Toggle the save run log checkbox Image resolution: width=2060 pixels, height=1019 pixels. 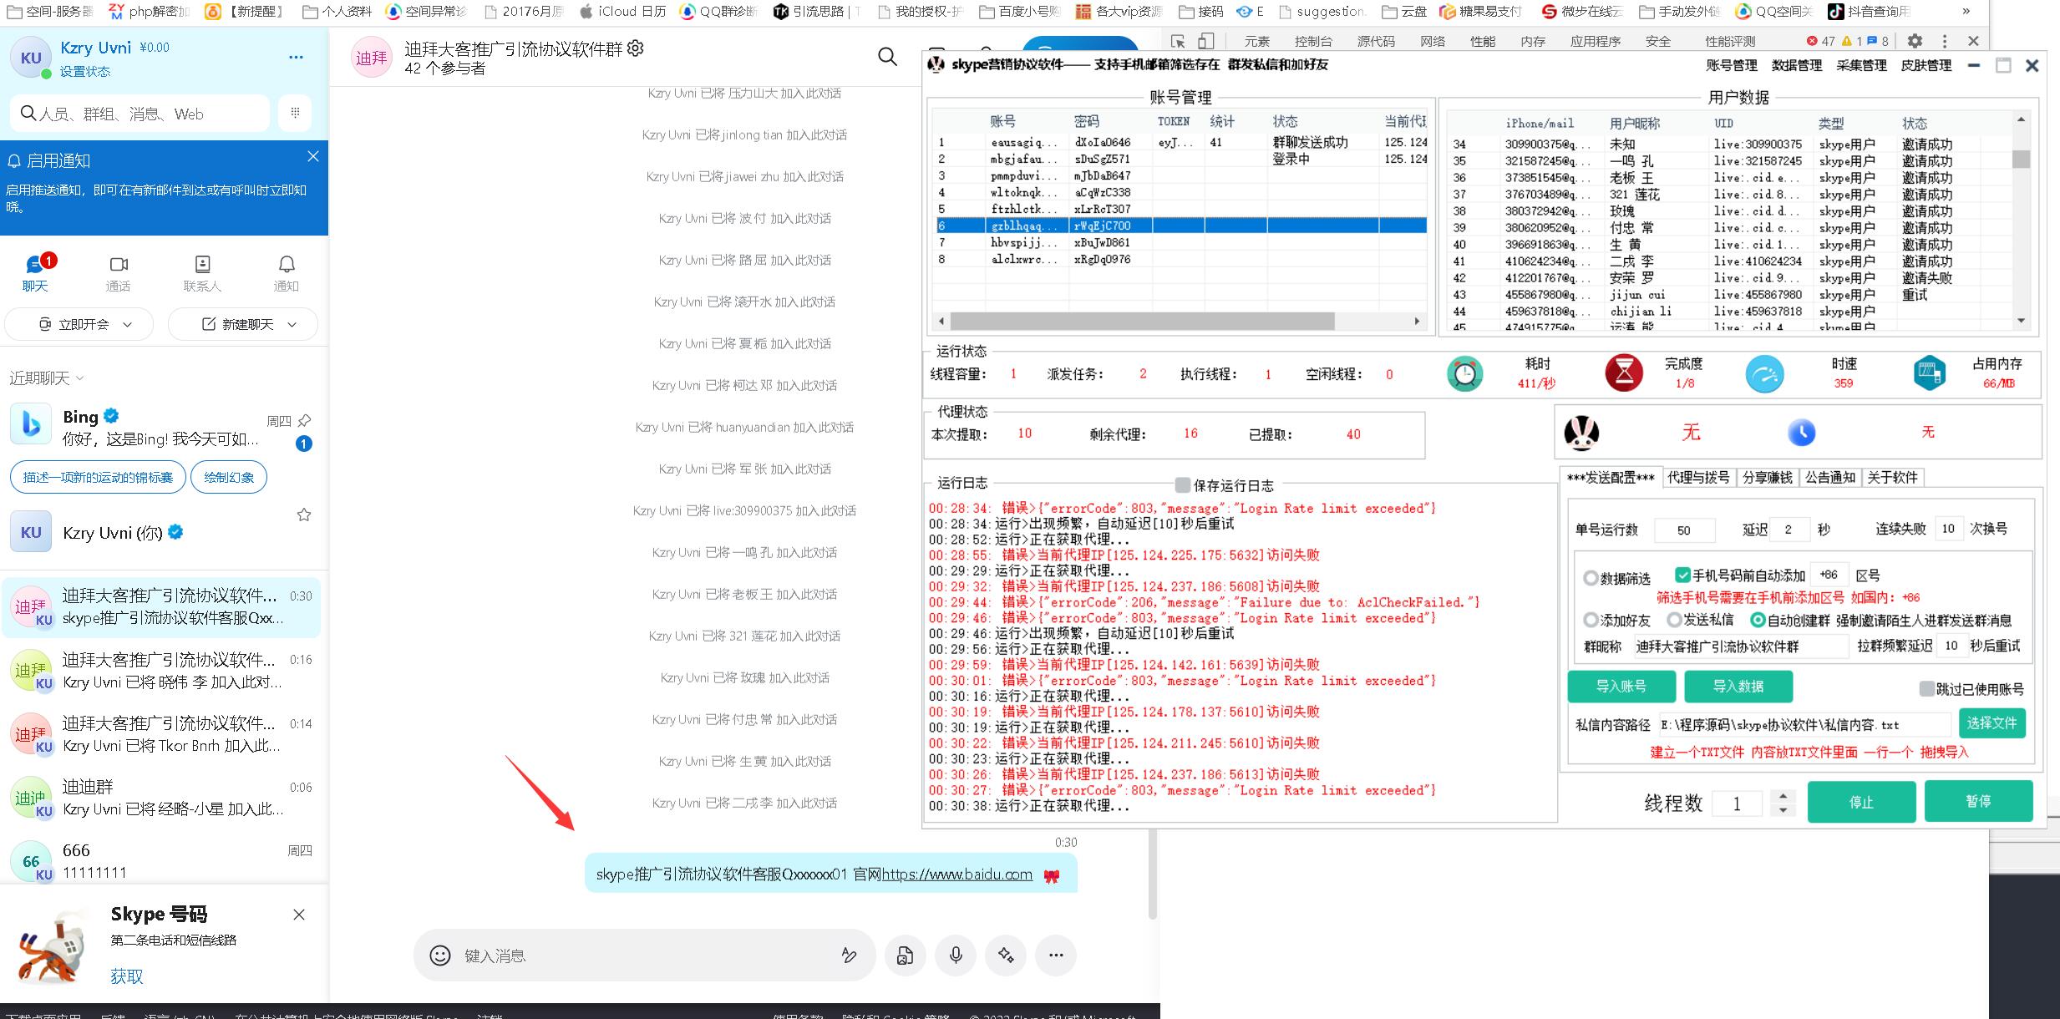pos(1182,485)
